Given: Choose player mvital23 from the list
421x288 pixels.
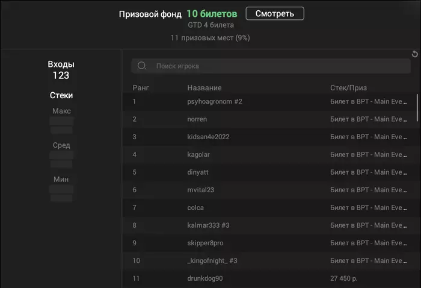Looking at the screenshot, I should coord(201,190).
